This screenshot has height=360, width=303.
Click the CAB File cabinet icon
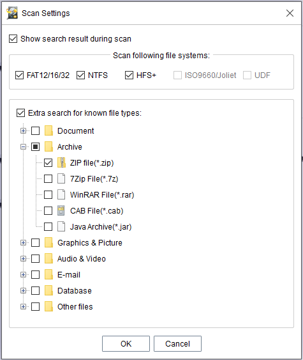pos(61,210)
